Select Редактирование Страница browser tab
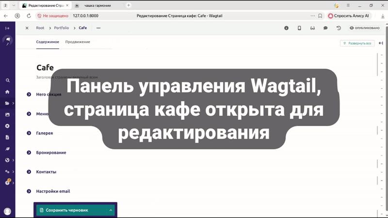 pos(45,5)
